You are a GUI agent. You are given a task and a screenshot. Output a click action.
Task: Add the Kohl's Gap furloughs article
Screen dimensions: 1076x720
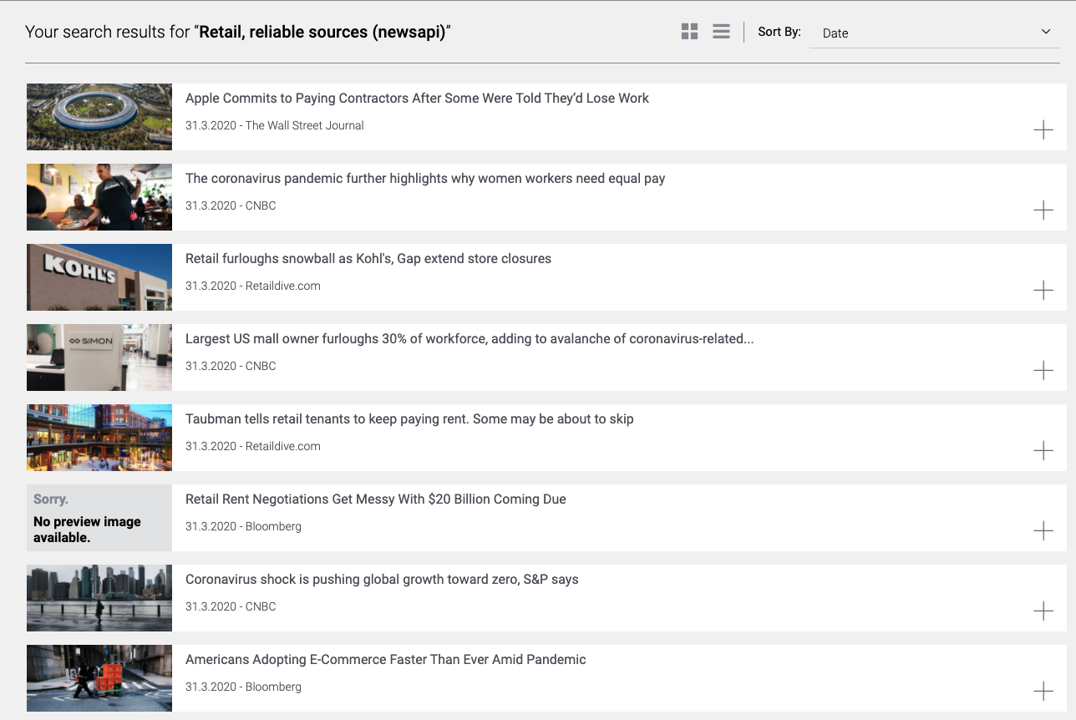1043,290
